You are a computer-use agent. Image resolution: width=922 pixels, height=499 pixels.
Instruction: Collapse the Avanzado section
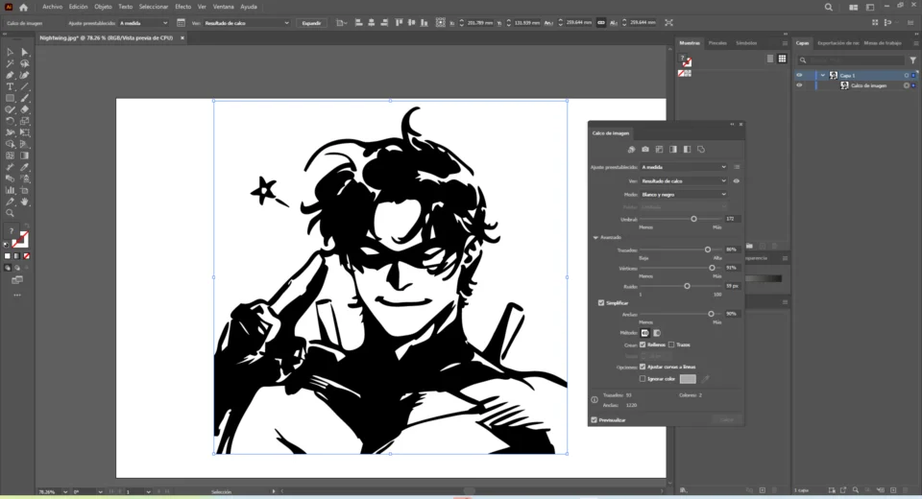pyautogui.click(x=595, y=237)
